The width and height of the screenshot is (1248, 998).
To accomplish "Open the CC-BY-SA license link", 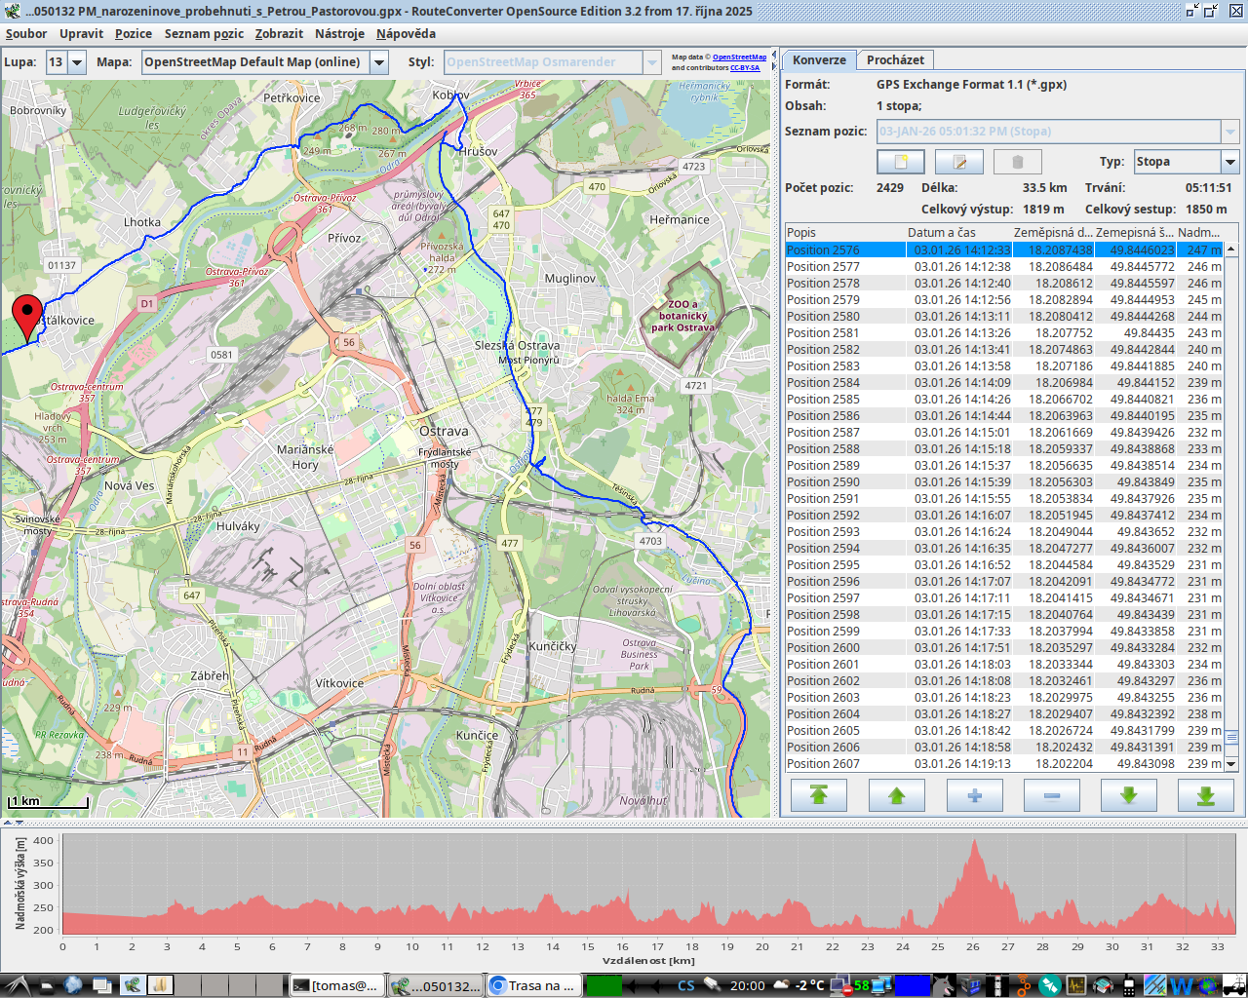I will coord(744,68).
